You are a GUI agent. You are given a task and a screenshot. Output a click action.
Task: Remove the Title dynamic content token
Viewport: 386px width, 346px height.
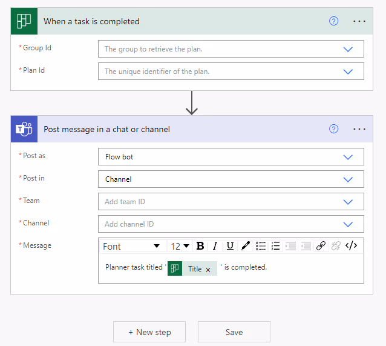pos(208,270)
